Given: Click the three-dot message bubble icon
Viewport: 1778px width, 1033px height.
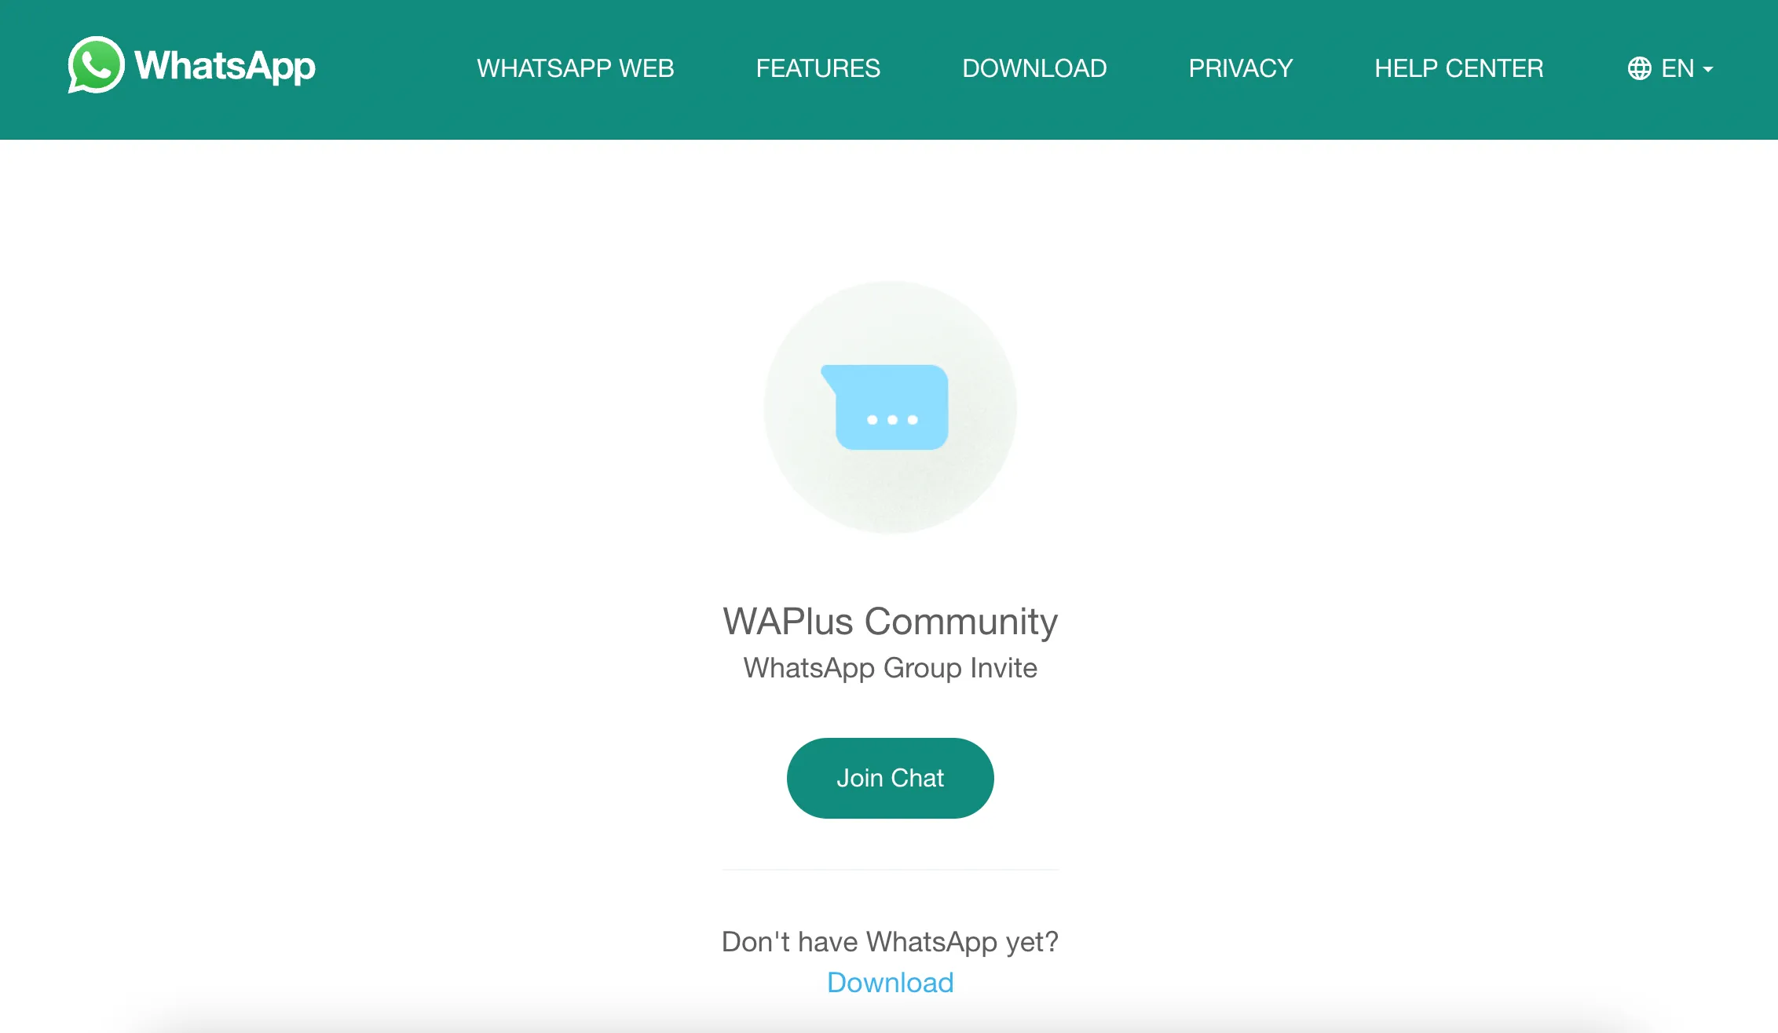Looking at the screenshot, I should tap(888, 407).
